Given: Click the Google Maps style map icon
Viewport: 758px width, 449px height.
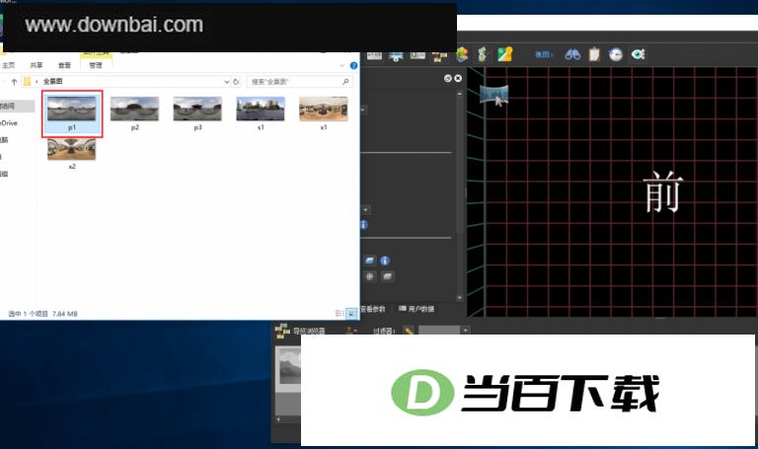Looking at the screenshot, I should click(x=504, y=54).
